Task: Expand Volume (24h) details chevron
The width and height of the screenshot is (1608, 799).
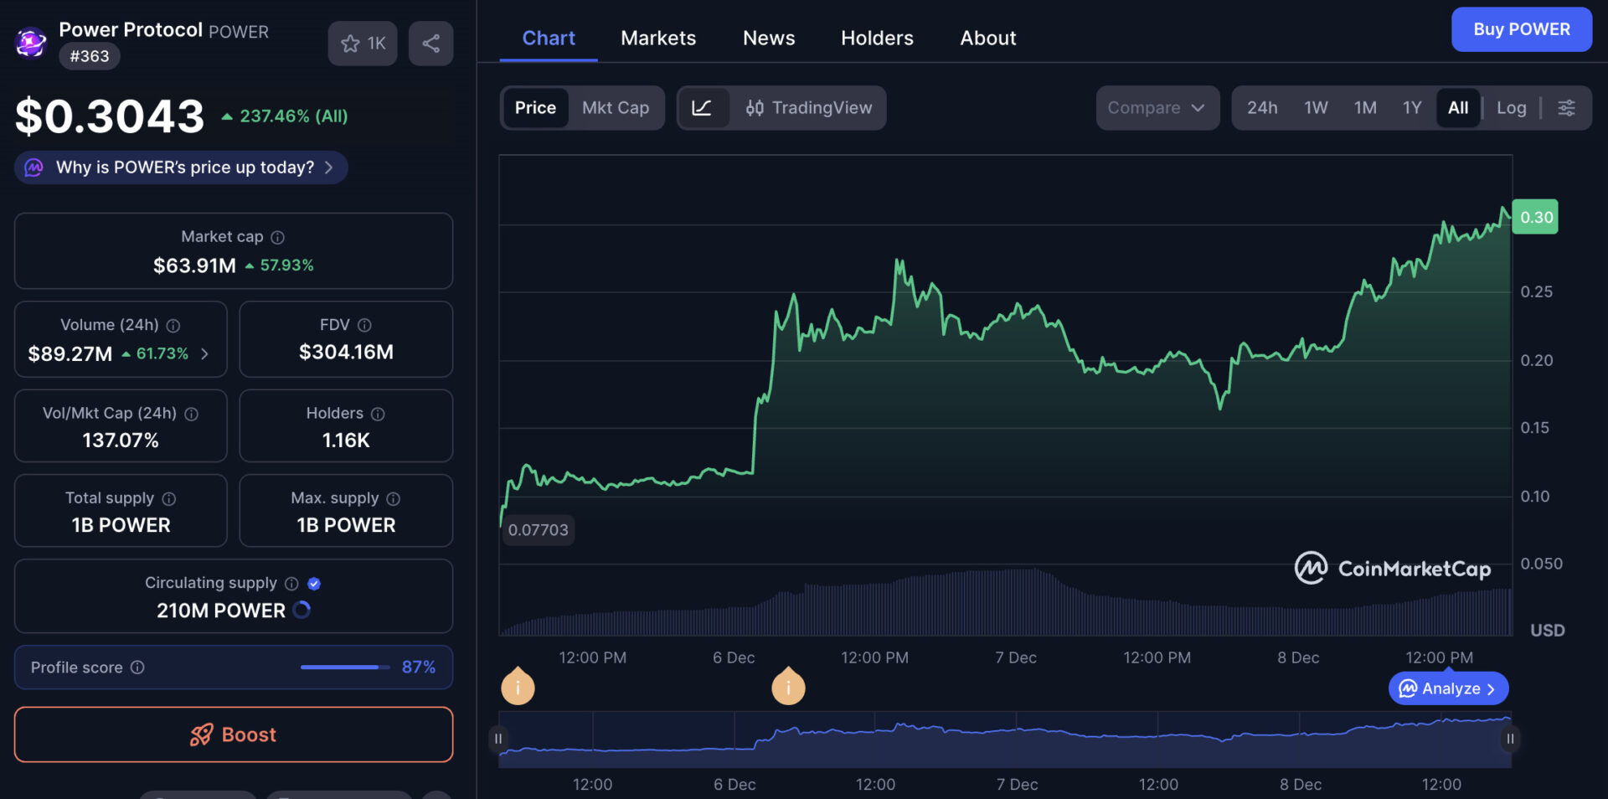Action: pyautogui.click(x=204, y=354)
